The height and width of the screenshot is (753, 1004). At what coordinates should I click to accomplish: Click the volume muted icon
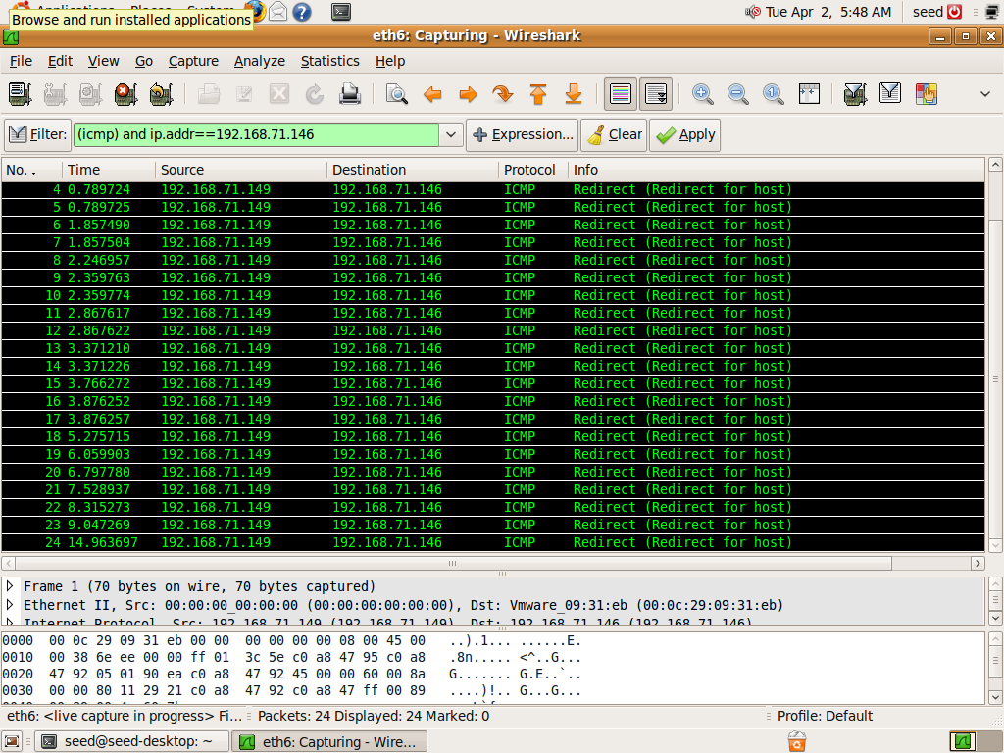(x=752, y=12)
